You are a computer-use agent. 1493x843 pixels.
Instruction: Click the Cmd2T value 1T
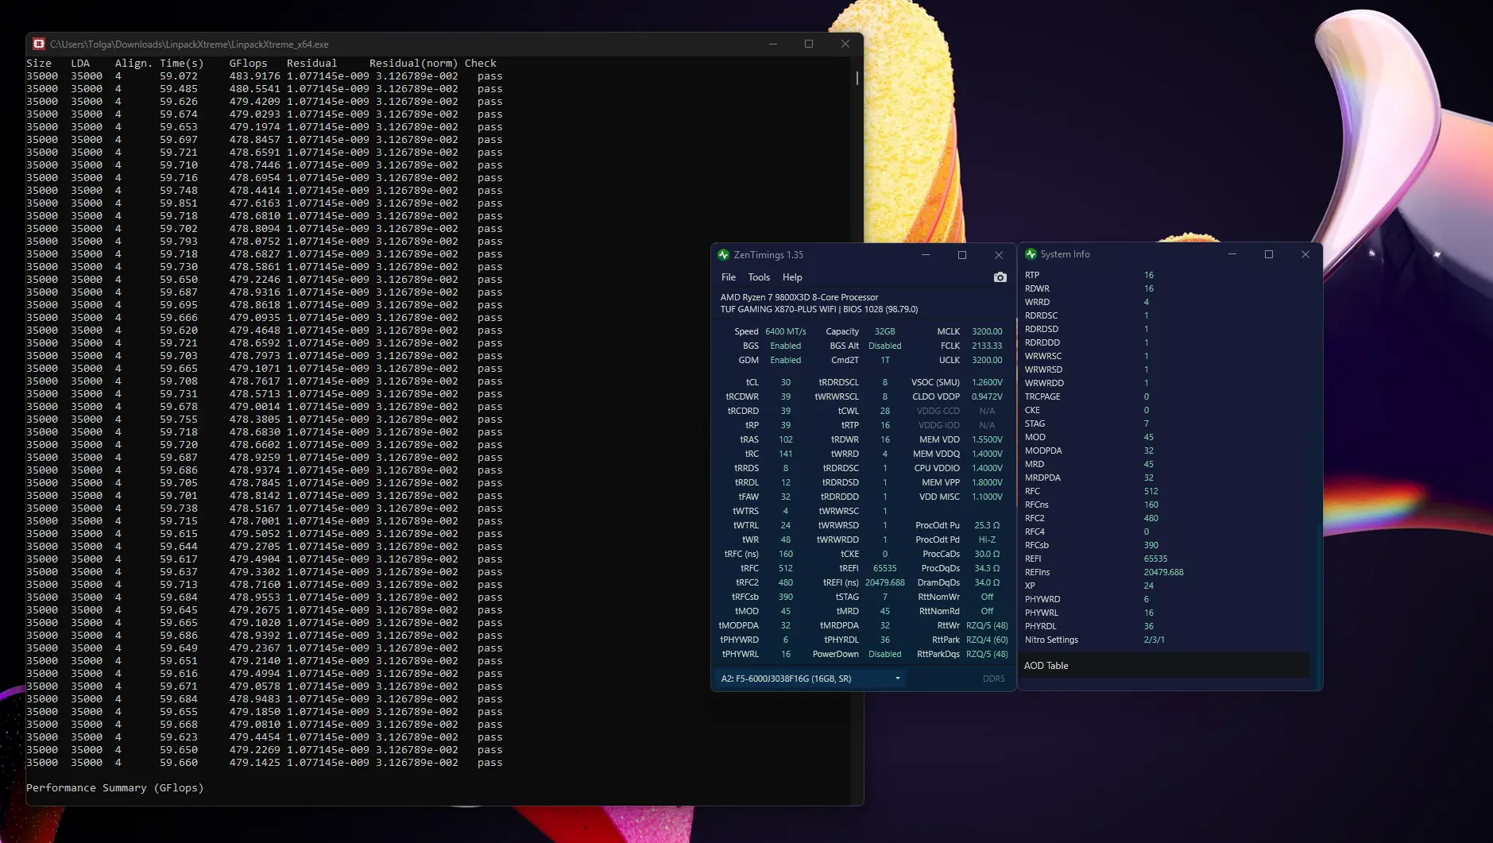884,360
